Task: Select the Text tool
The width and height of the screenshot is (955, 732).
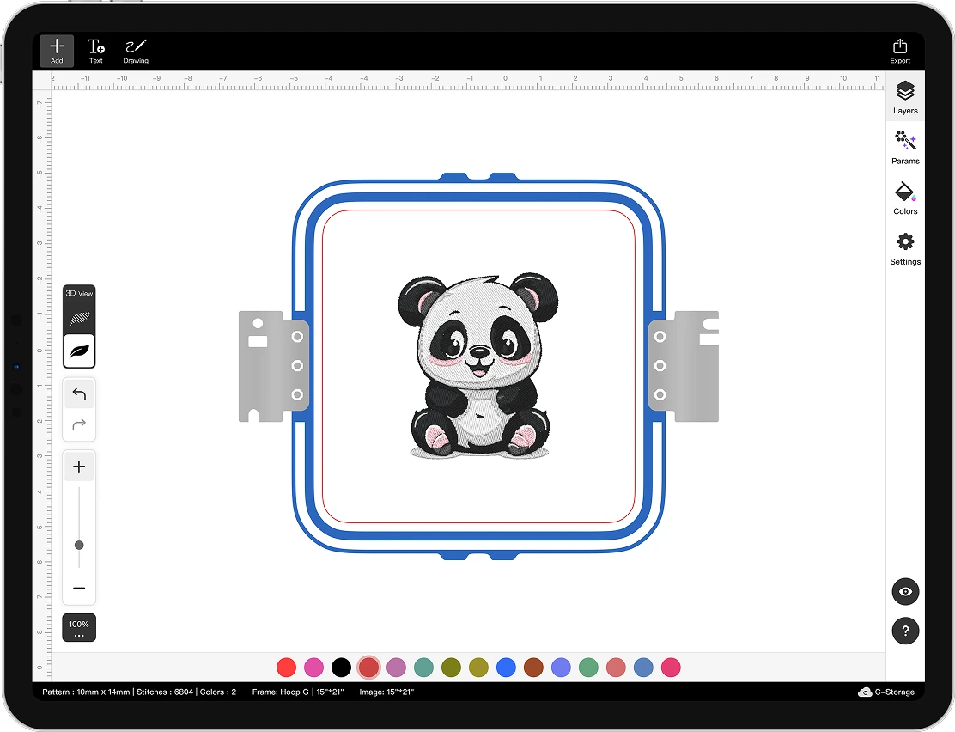Action: [96, 51]
